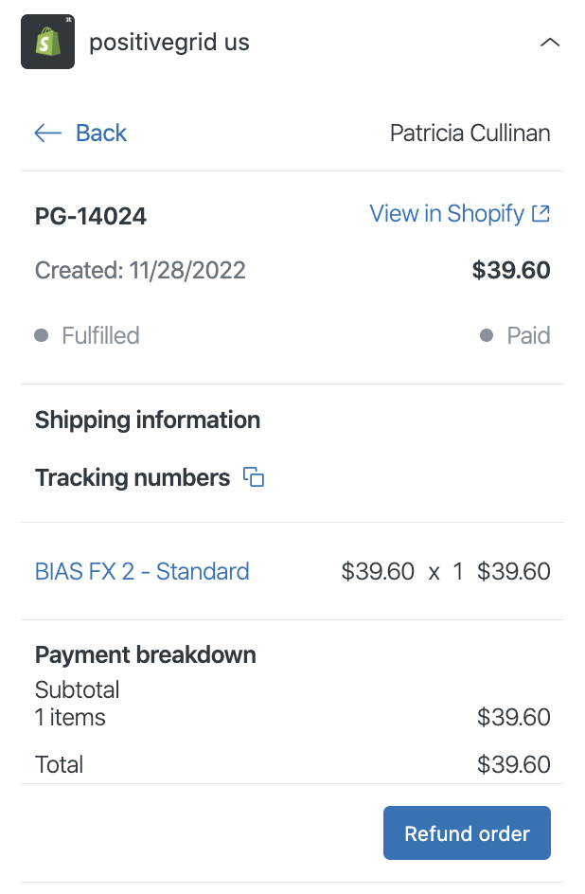Click the back arrow icon
Viewport: 585px width, 894px height.
[48, 133]
